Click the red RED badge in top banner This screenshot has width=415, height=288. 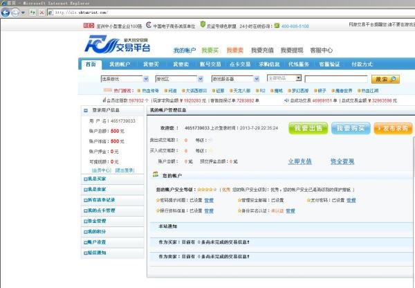[x=88, y=26]
